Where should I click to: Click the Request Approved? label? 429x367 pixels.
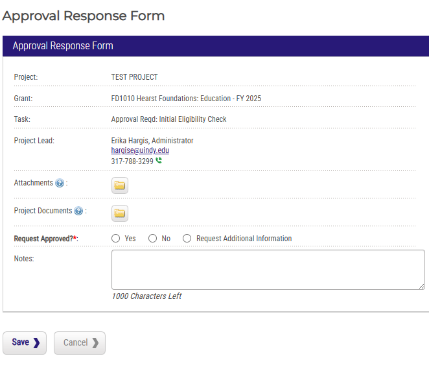(x=46, y=239)
